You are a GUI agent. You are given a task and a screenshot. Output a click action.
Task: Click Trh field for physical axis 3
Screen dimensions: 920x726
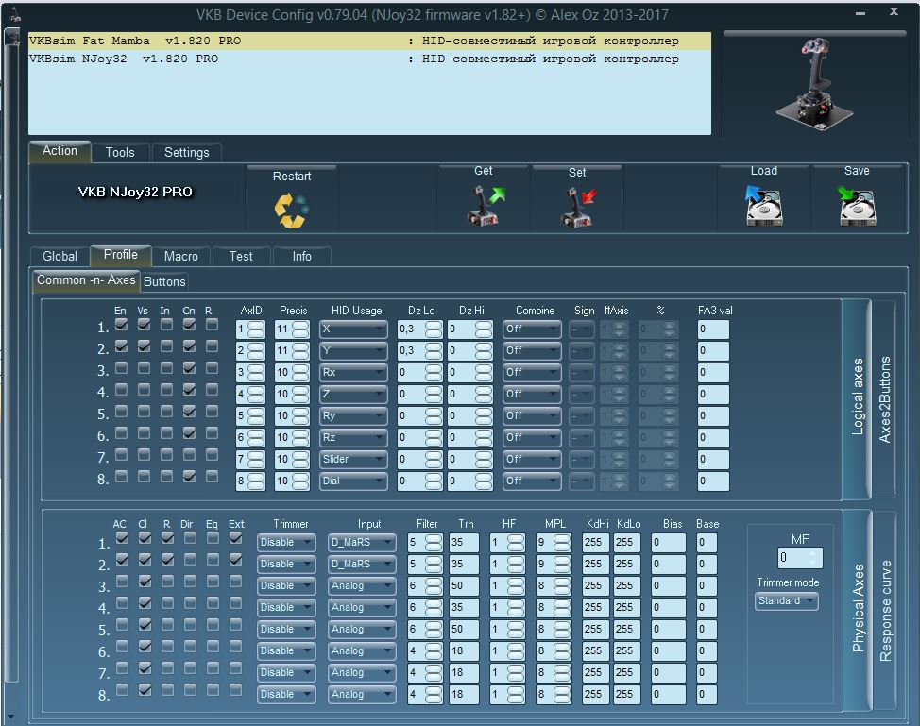coord(464,586)
